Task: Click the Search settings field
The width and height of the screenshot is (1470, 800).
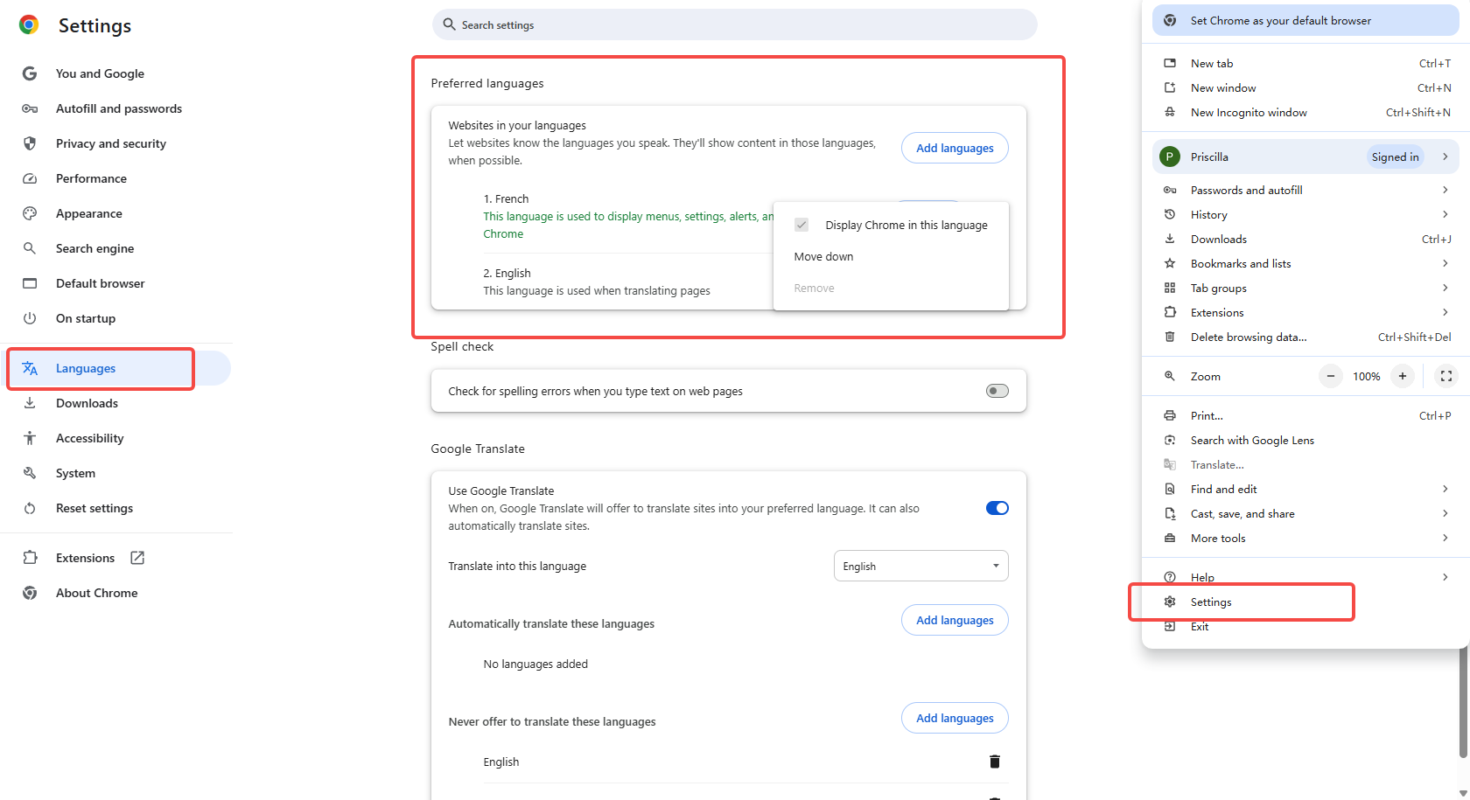Action: point(735,24)
